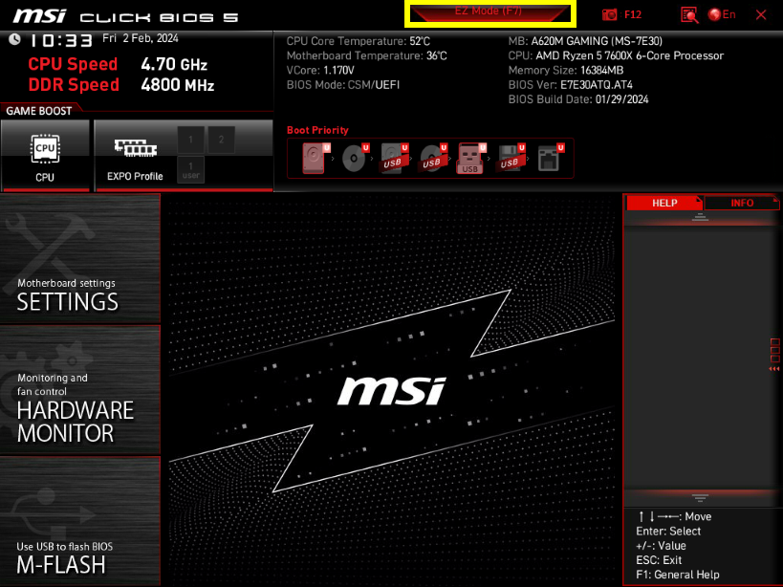Click the date Fri 2 Feb, 2024
The height and width of the screenshot is (587, 783).
(141, 38)
